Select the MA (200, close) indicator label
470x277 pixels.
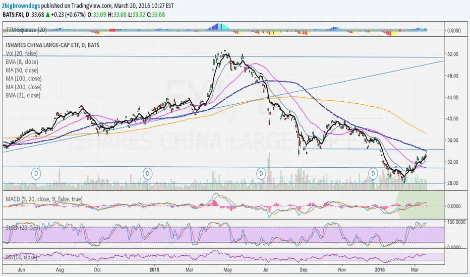pyautogui.click(x=24, y=87)
